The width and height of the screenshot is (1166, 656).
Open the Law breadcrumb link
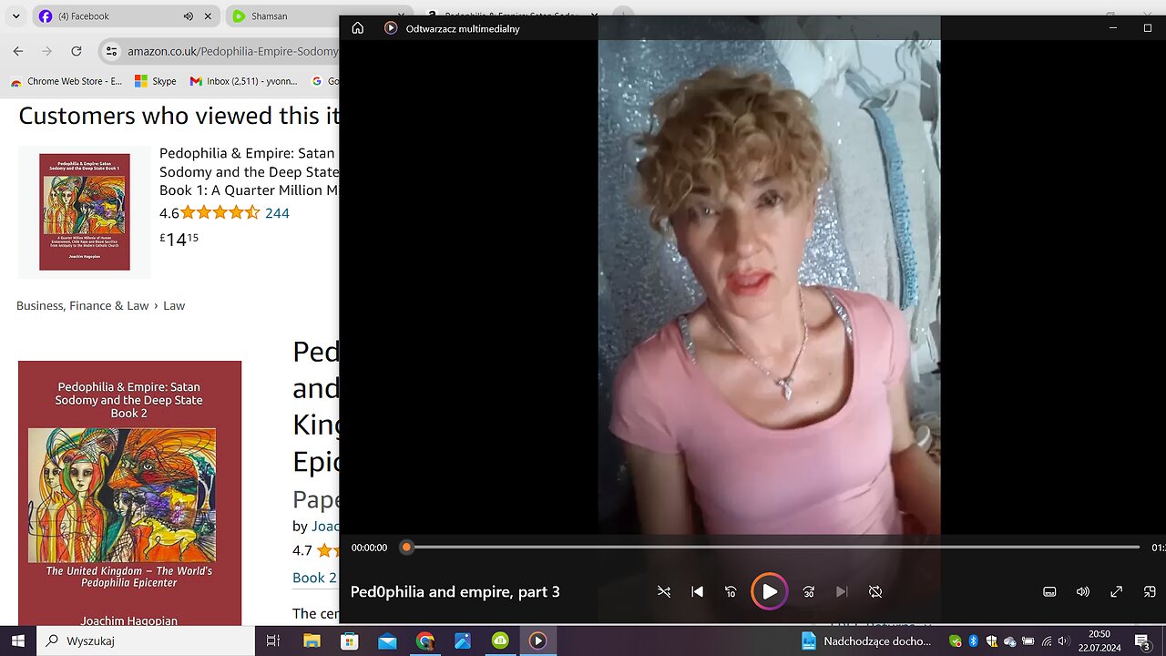(x=174, y=305)
